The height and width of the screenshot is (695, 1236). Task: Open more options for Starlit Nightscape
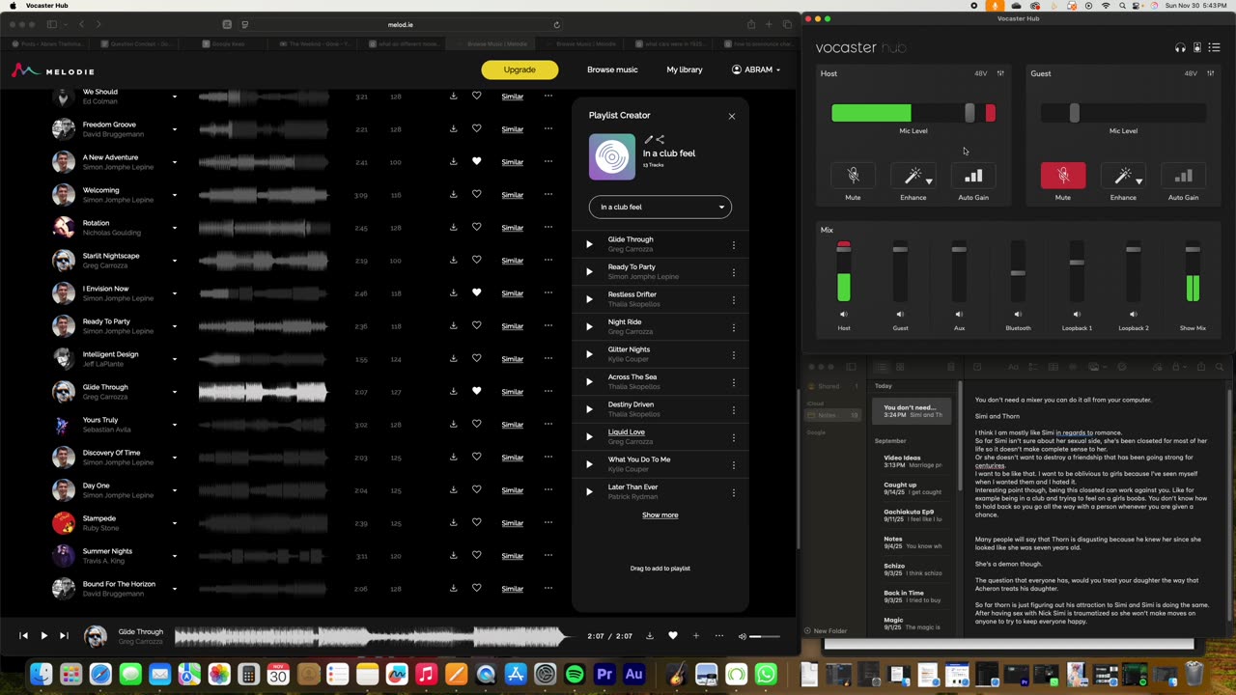[x=548, y=260]
